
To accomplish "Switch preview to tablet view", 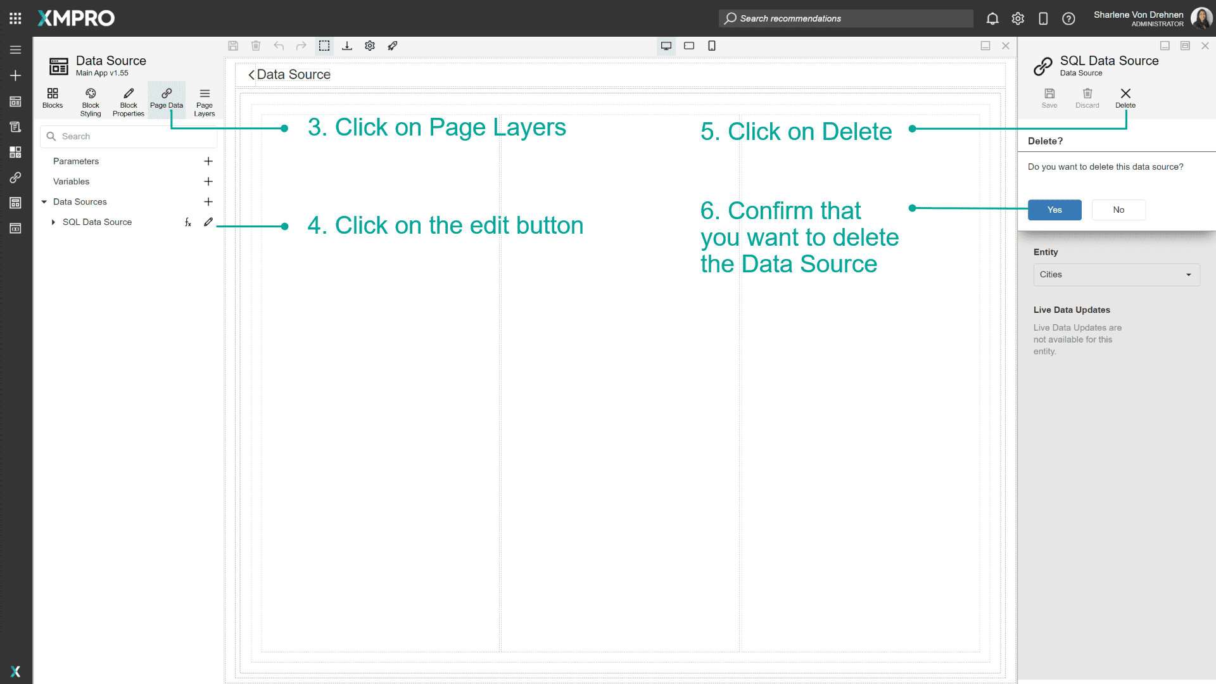I will click(689, 46).
